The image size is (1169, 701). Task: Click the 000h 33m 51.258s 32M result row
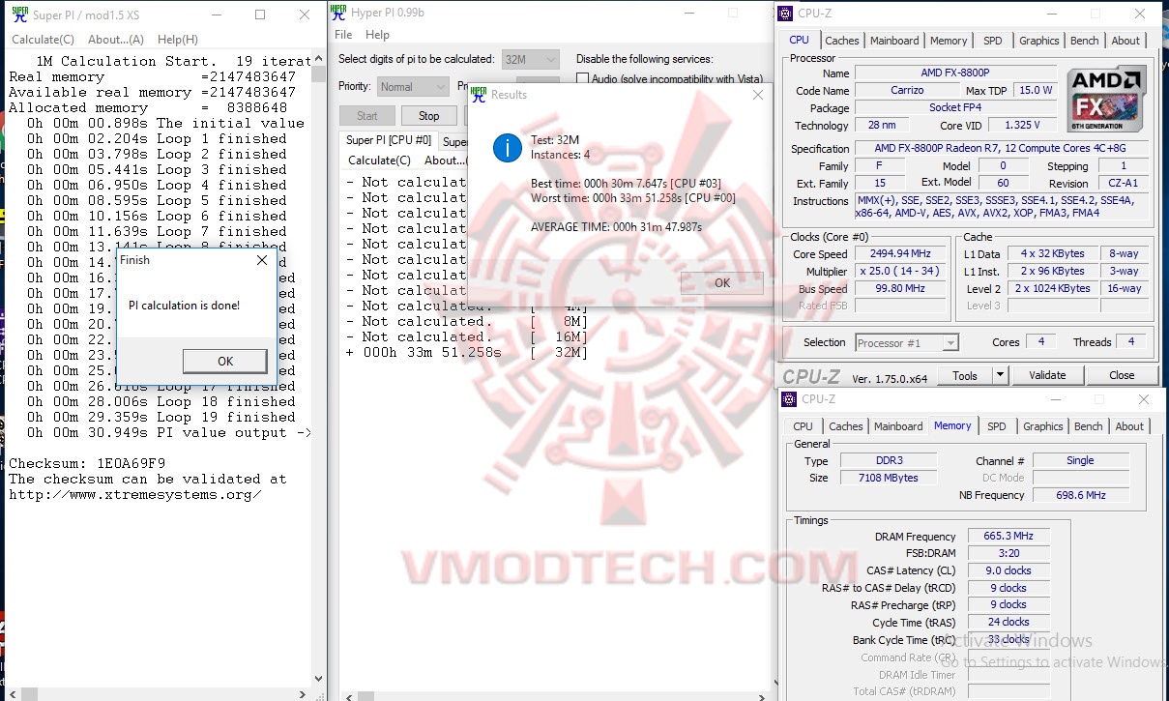[466, 352]
